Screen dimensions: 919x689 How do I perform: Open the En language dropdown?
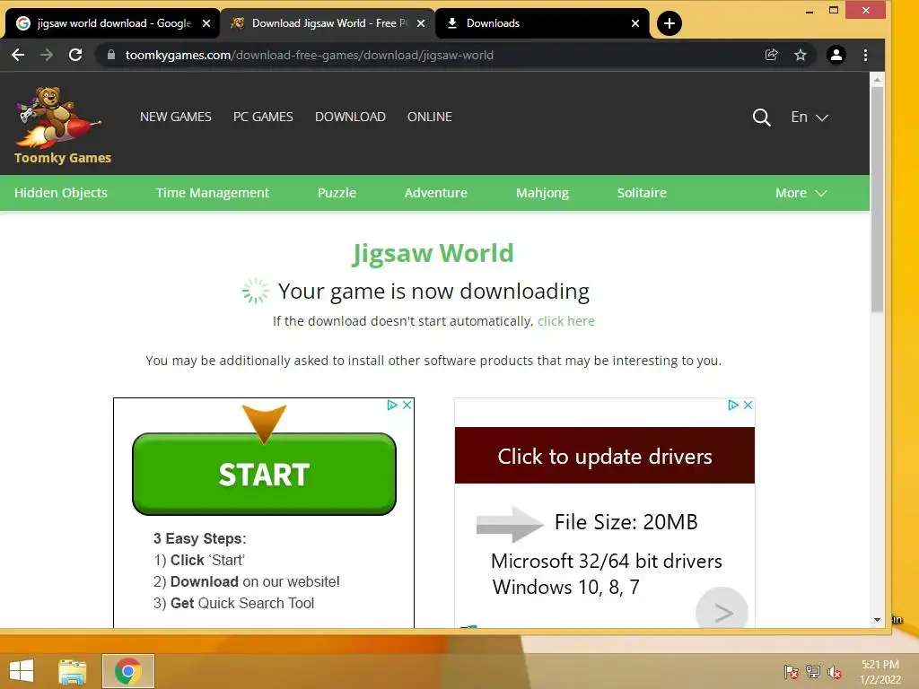click(x=810, y=118)
